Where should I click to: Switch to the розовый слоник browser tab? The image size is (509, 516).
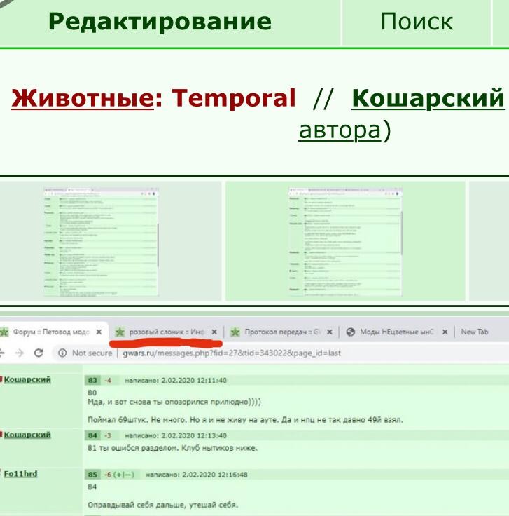pyautogui.click(x=167, y=332)
